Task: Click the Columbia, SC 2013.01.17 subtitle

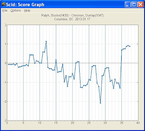Action: 72,19
